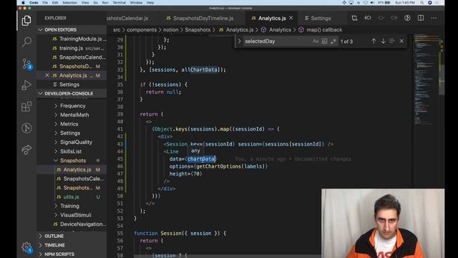The width and height of the screenshot is (458, 258).
Task: Open the File menu
Action: point(45,3)
